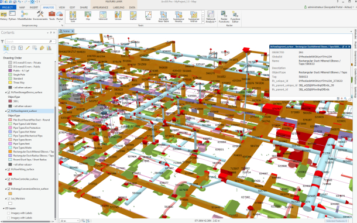Switch to the APPEARANCE ribbon tab

pyautogui.click(x=100, y=7)
